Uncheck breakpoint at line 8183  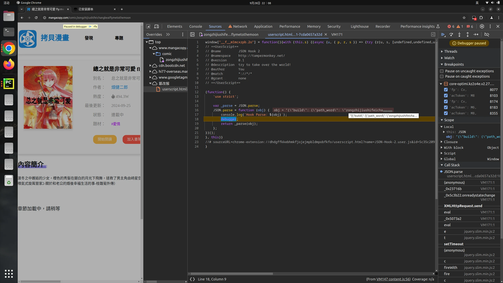coord(446,108)
